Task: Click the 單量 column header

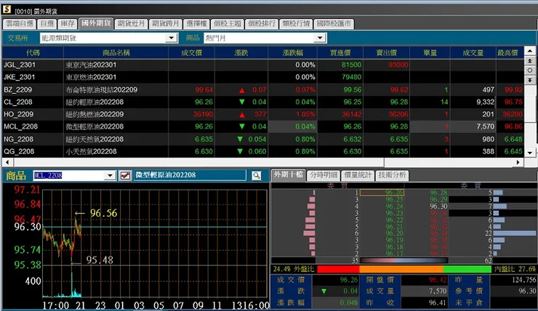Action: coord(430,52)
